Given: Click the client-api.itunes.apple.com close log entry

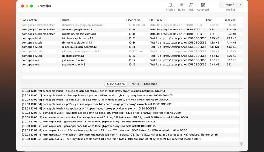Looking at the screenshot, I should [130, 117].
